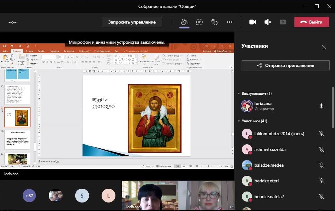Select Normal view icon in PowerPoint status bar
335x211 pixels.
(177, 166)
